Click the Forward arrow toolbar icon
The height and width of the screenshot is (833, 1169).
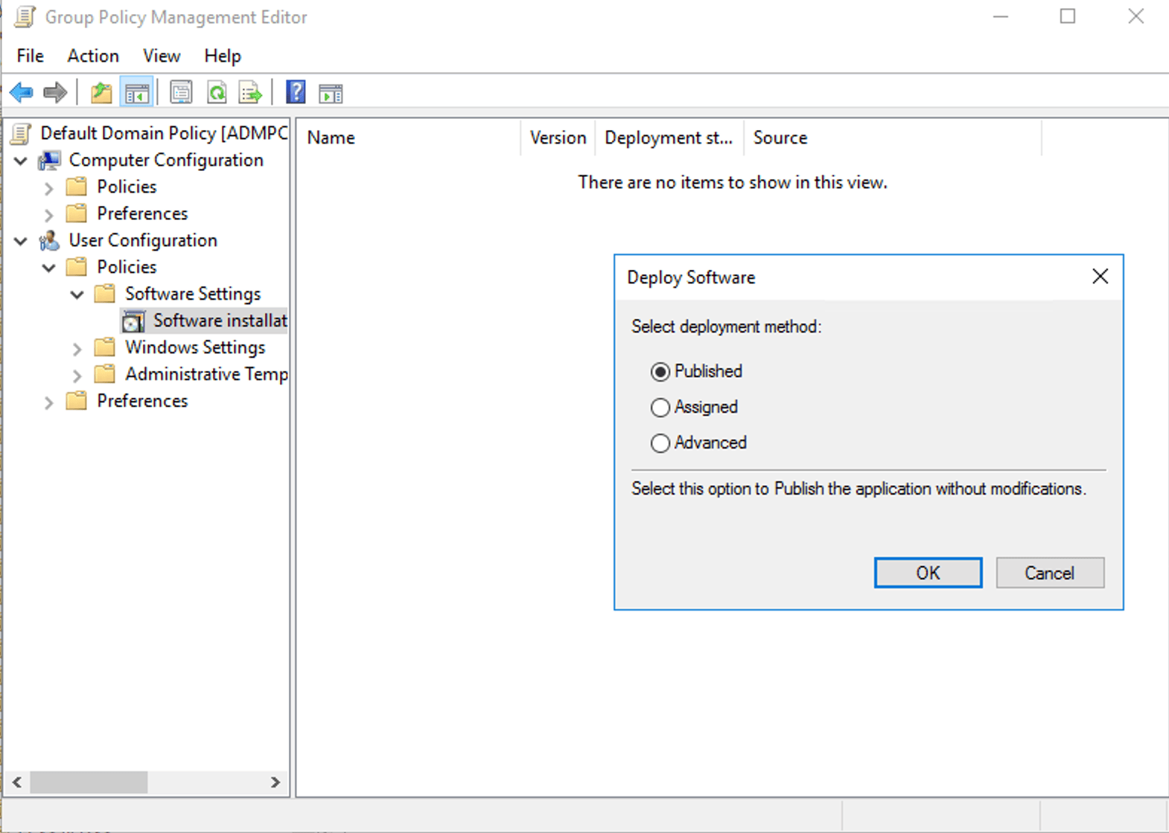tap(55, 93)
